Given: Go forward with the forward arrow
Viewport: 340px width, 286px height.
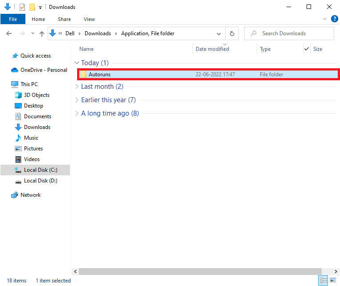Looking at the screenshot, I should click(22, 33).
